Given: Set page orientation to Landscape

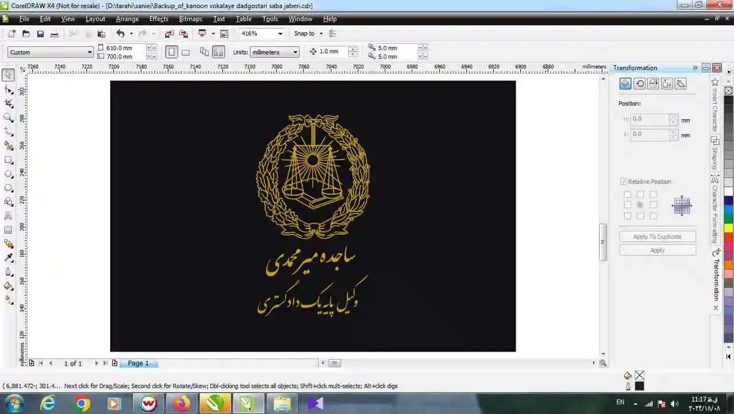Looking at the screenshot, I should click(x=186, y=52).
